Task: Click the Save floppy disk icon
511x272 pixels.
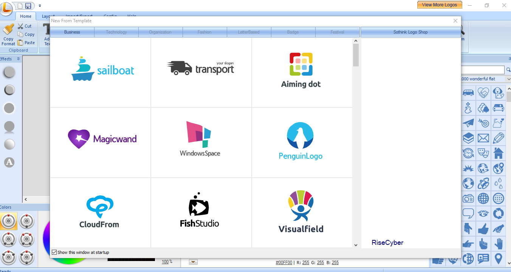Action: [28, 6]
